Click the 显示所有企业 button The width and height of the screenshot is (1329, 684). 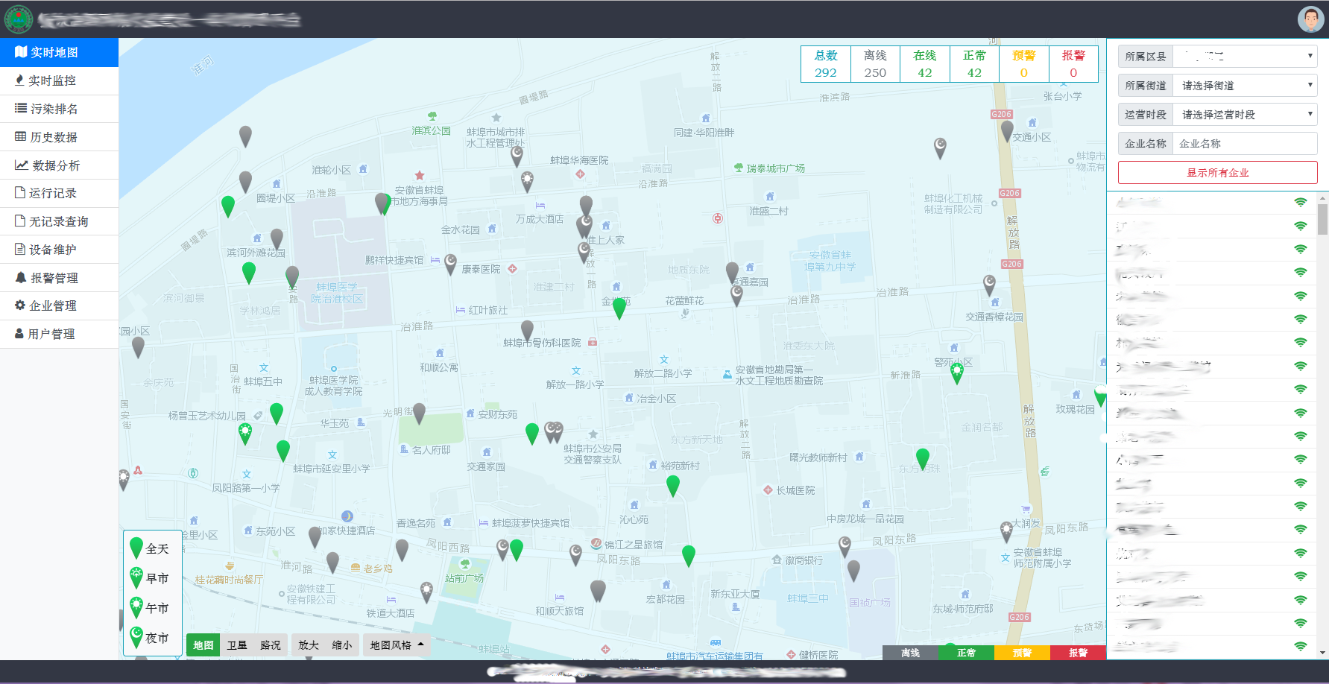[1217, 173]
